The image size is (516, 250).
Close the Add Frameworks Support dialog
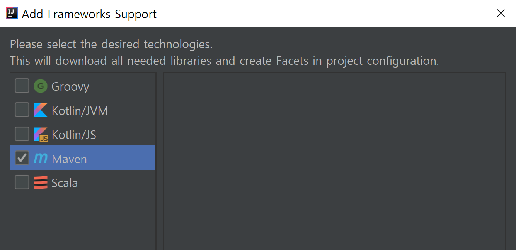[x=501, y=13]
